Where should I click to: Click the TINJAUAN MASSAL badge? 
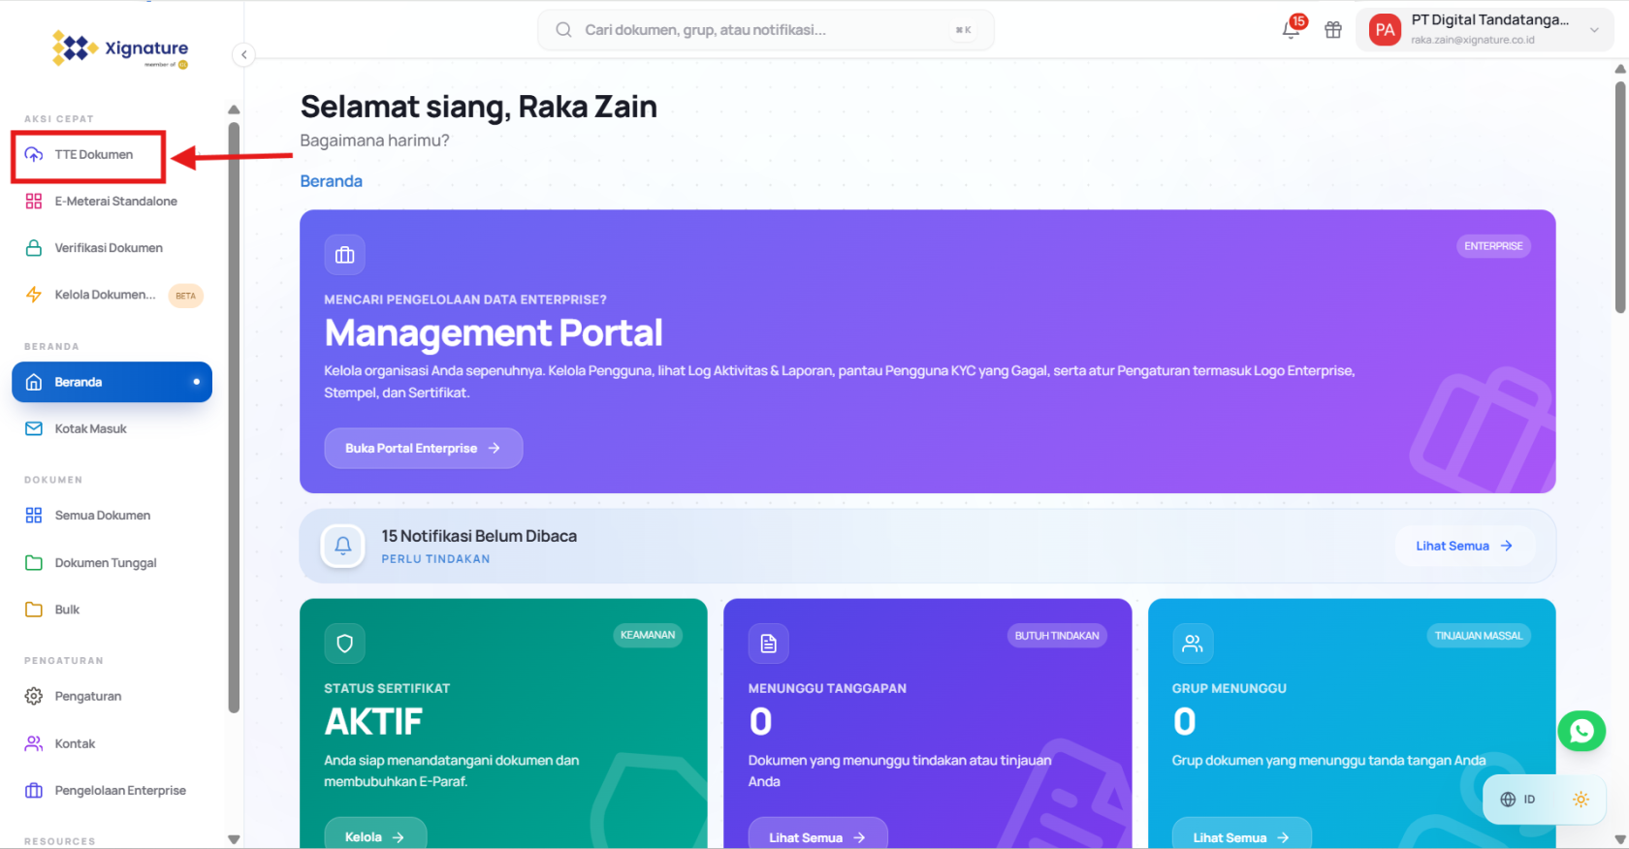pyautogui.click(x=1479, y=636)
